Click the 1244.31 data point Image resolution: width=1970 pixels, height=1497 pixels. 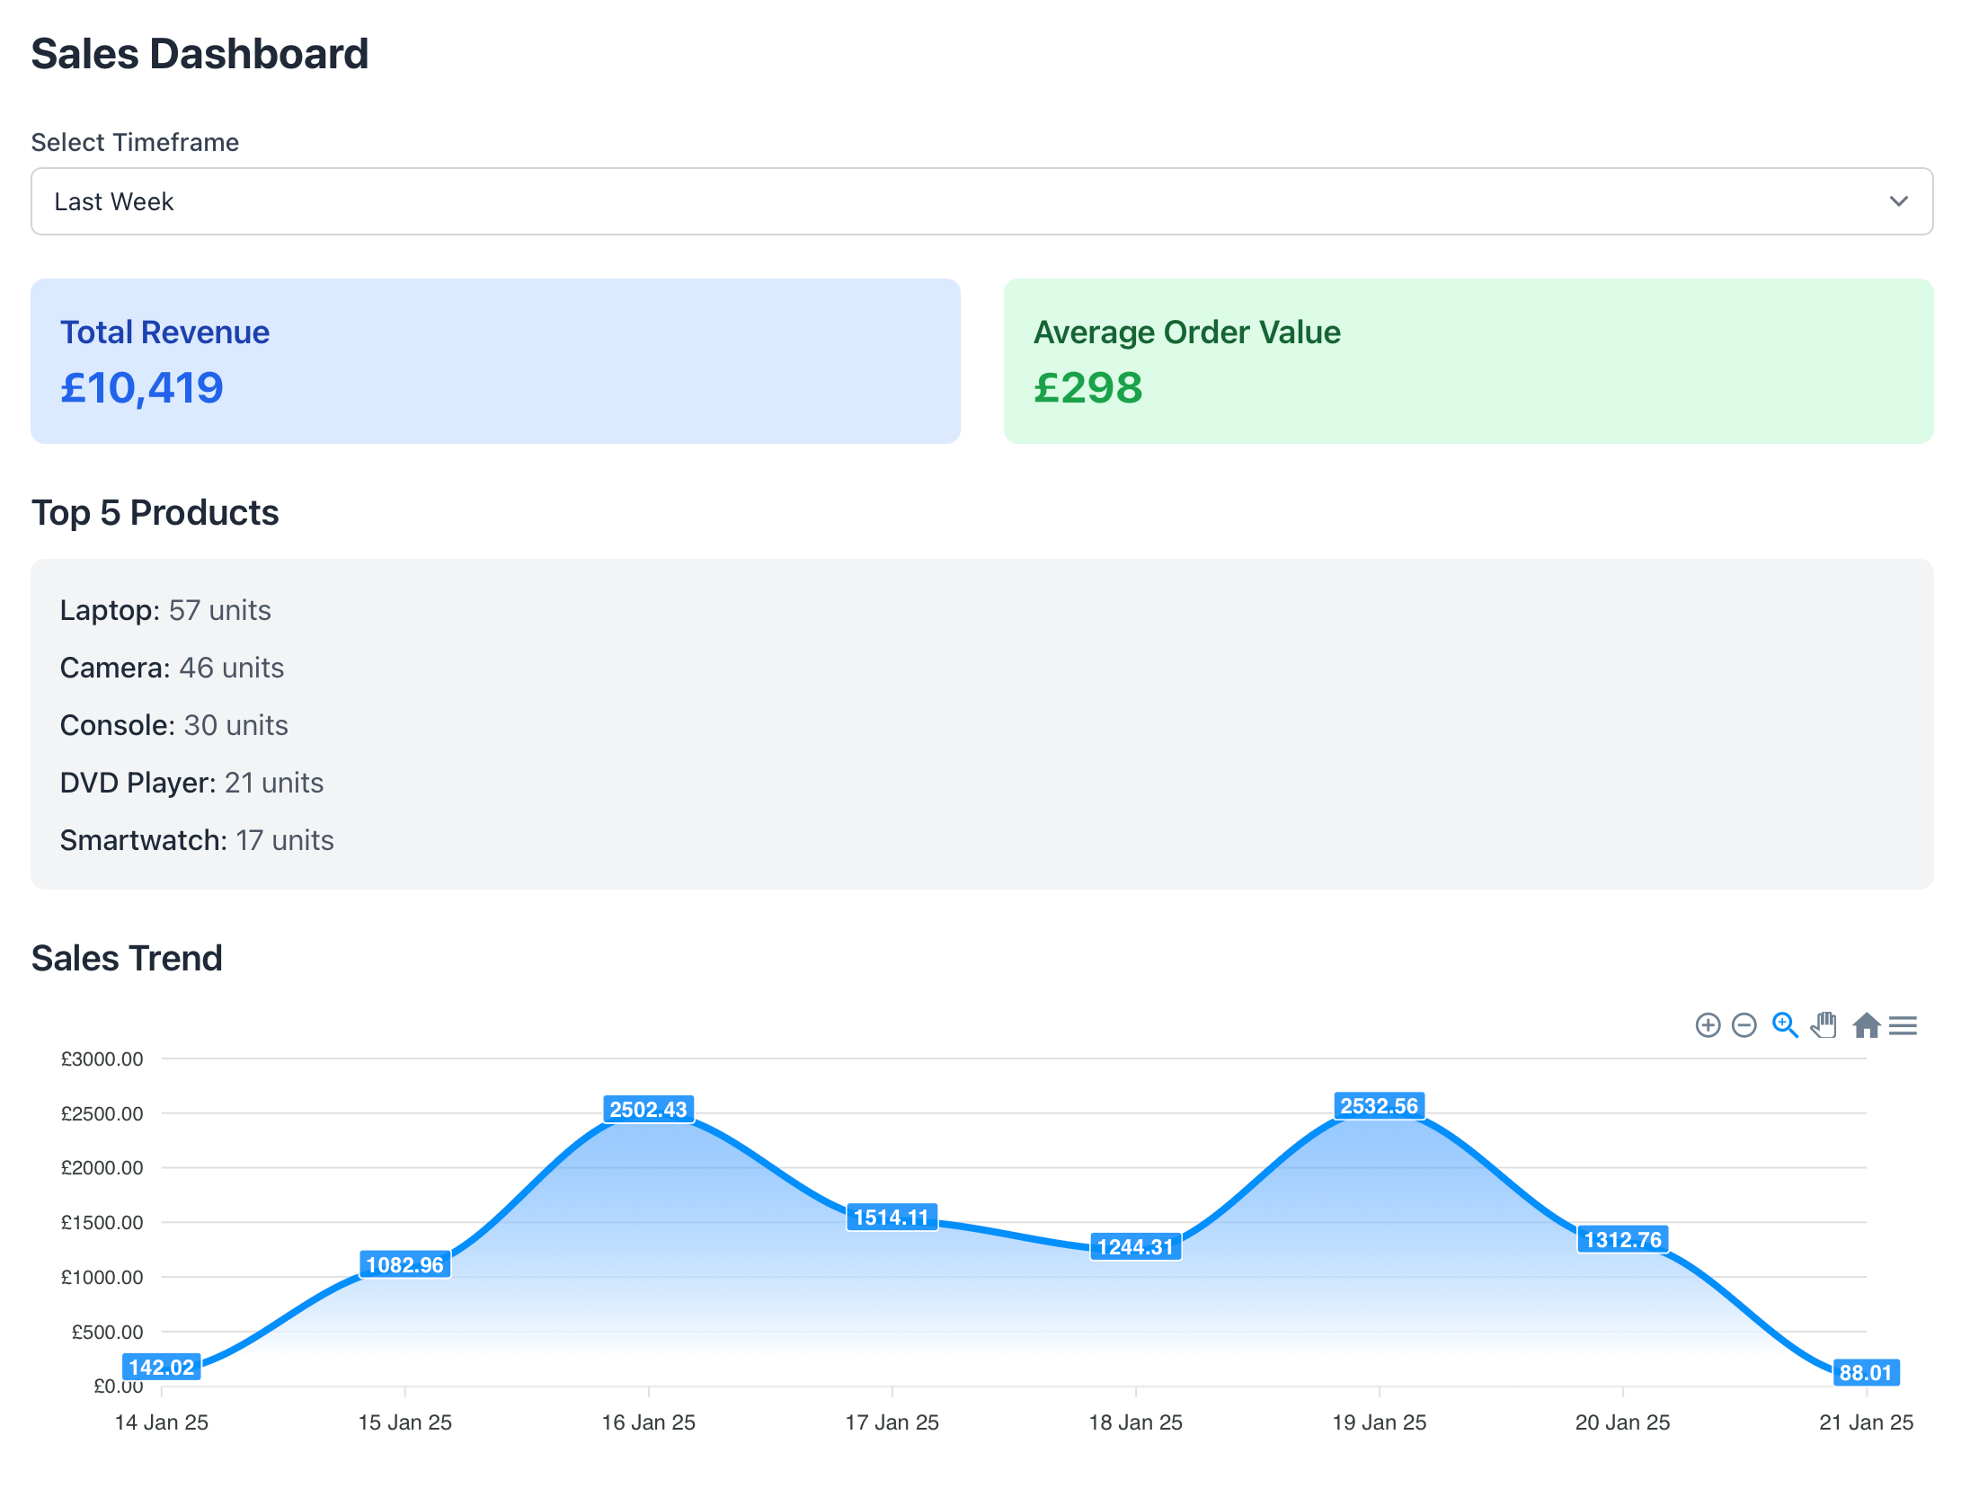tap(1135, 1247)
